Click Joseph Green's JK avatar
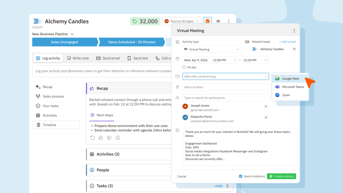The image size is (343, 193). (x=185, y=106)
